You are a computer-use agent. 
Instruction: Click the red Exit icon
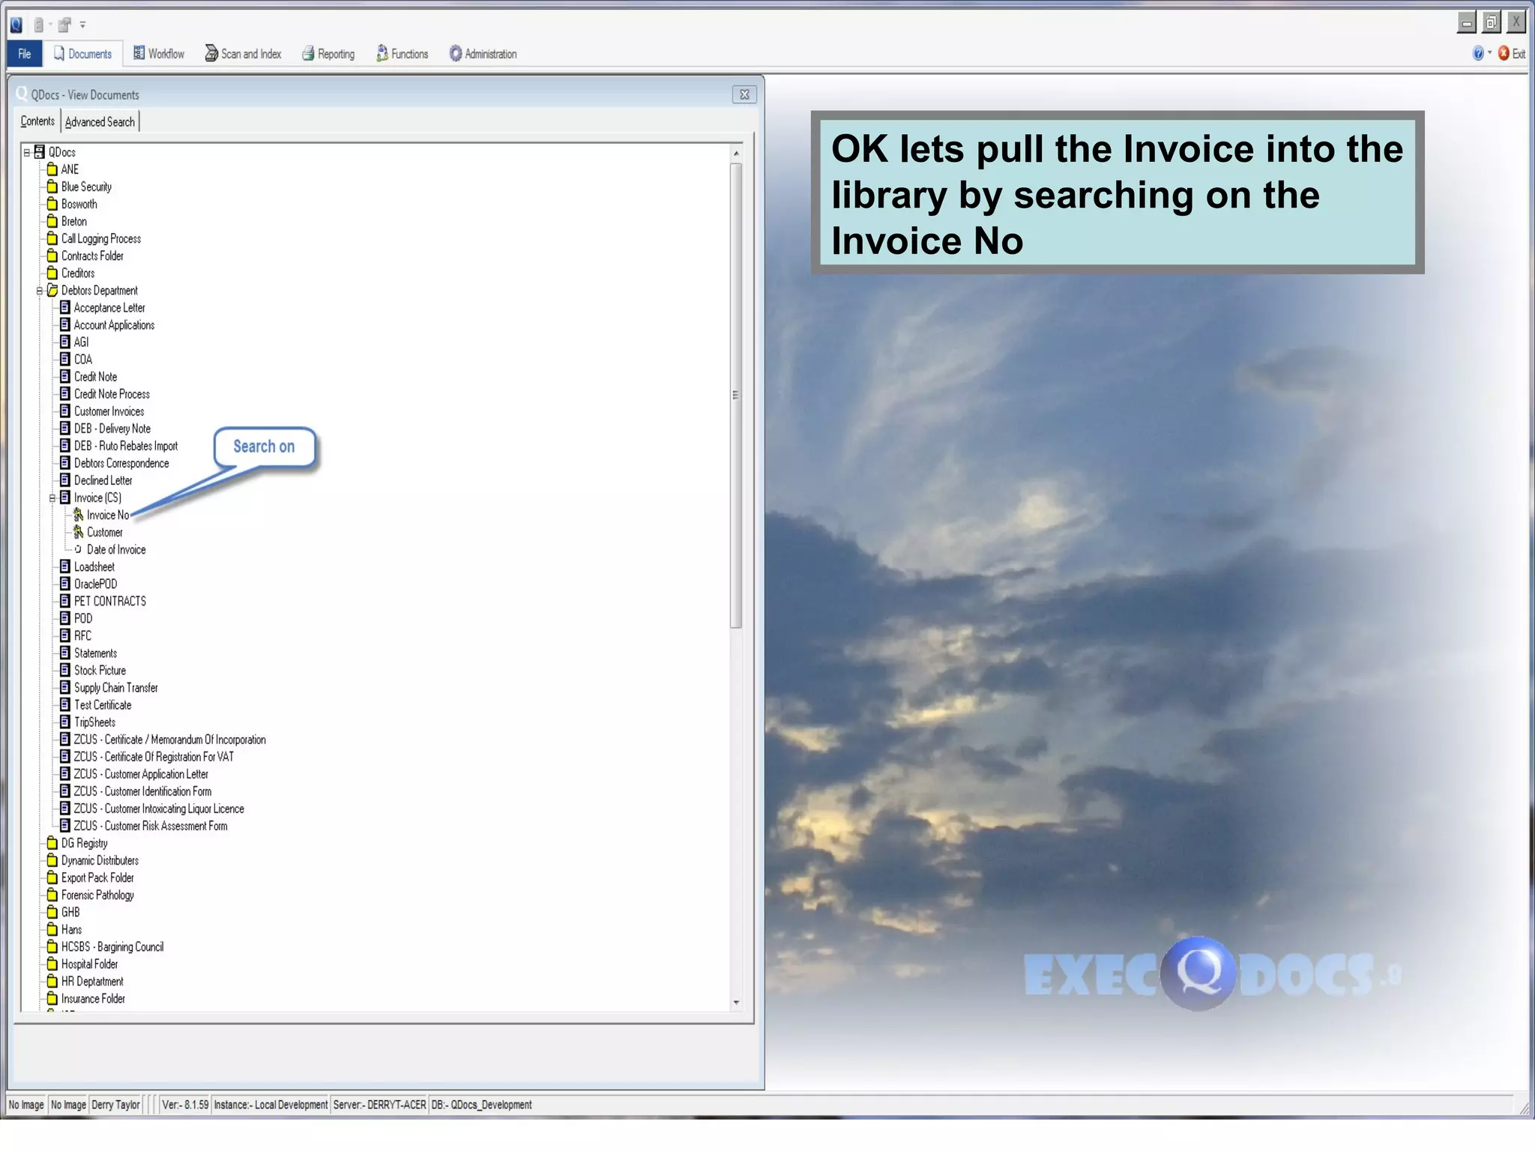1504,53
